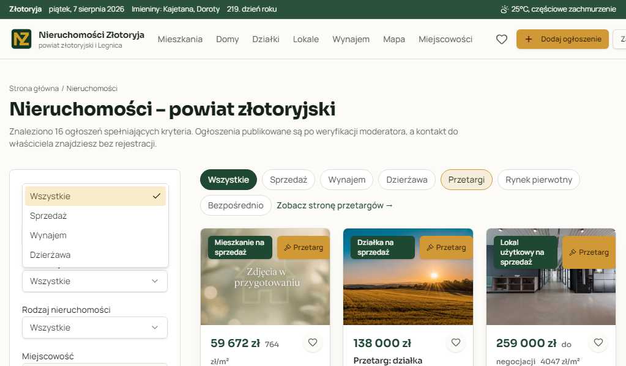
Task: Click Mieszkanie na sprzedaż label
Action: click(x=239, y=247)
